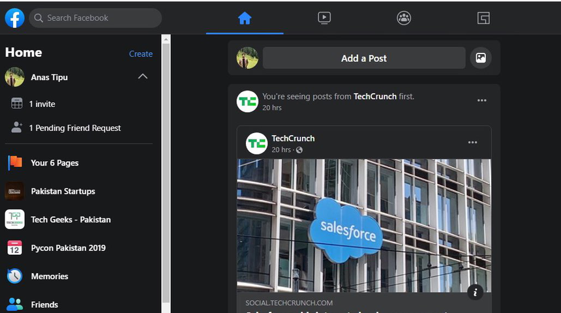Click the sidebar scrollbar up arrow
Viewport: 561px width, 313px height.
click(166, 39)
